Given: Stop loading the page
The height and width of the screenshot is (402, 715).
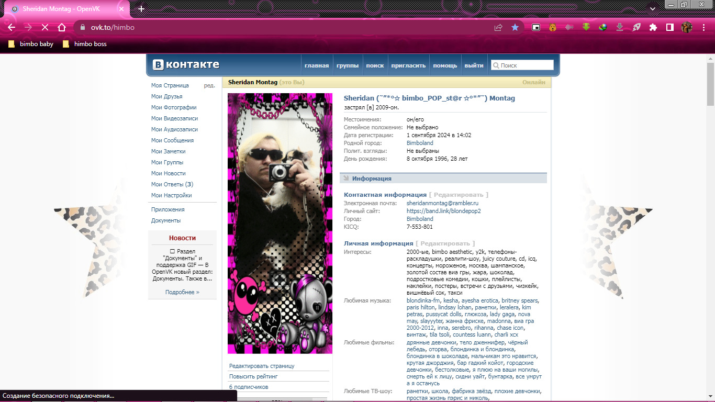Looking at the screenshot, I should coord(45,27).
